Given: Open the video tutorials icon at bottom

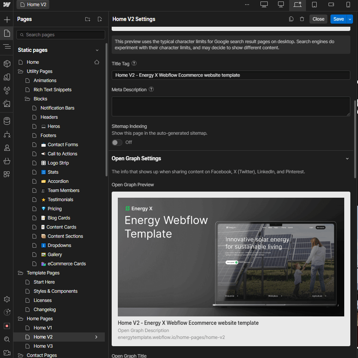Looking at the screenshot, I should 7,353.
